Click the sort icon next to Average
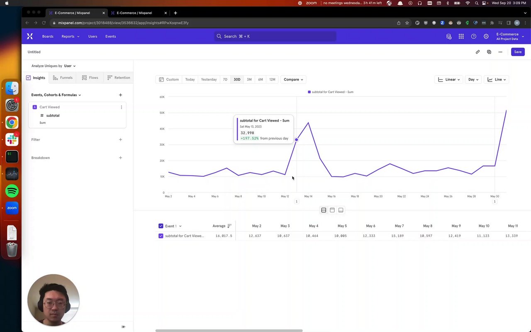Viewport: 531px width, 332px height. point(229,226)
